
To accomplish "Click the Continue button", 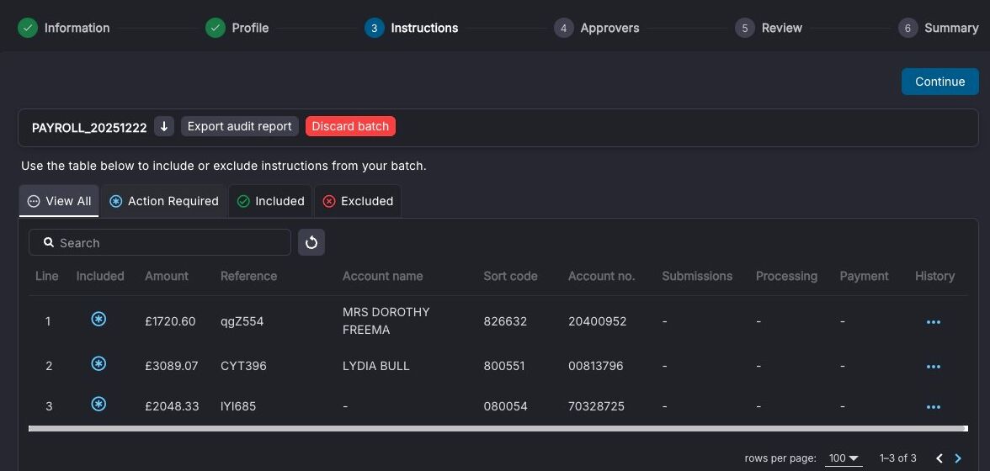I will pyautogui.click(x=940, y=82).
